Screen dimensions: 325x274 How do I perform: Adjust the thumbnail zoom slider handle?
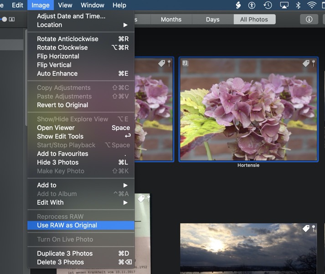point(5,19)
